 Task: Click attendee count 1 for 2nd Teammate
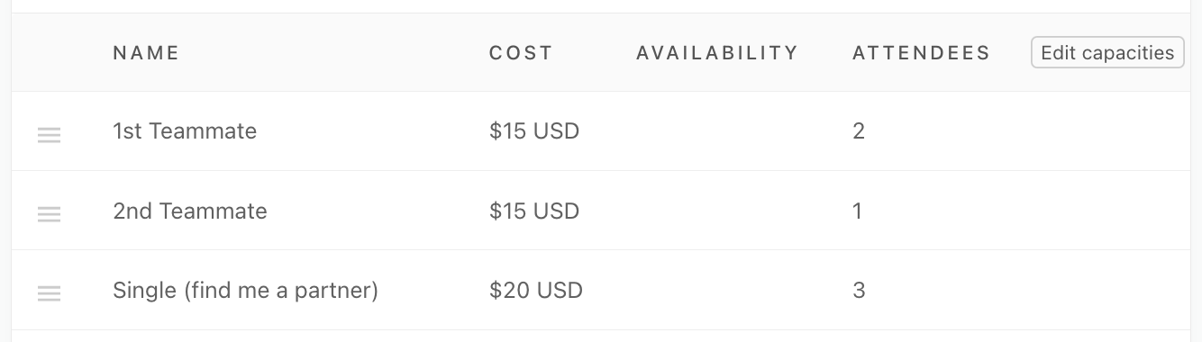pos(858,211)
